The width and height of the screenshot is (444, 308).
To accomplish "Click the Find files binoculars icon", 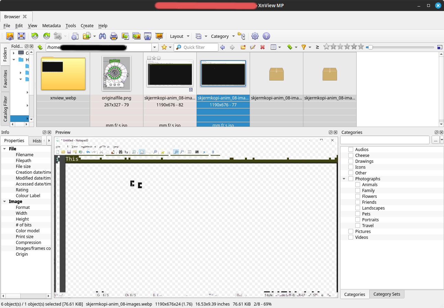I will click(x=102, y=36).
